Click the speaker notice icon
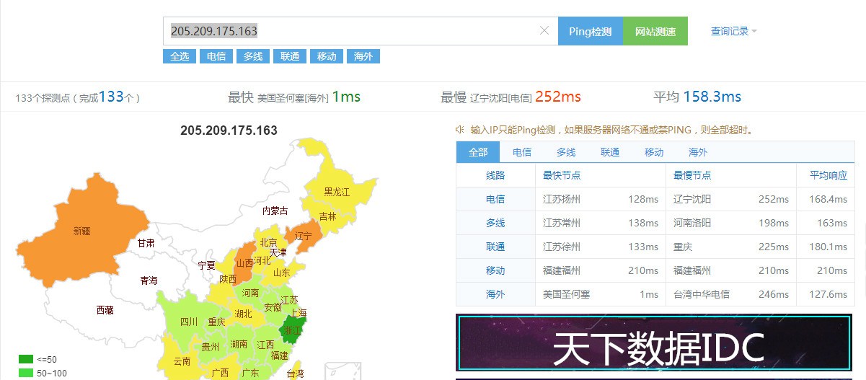The height and width of the screenshot is (380, 866). click(459, 130)
